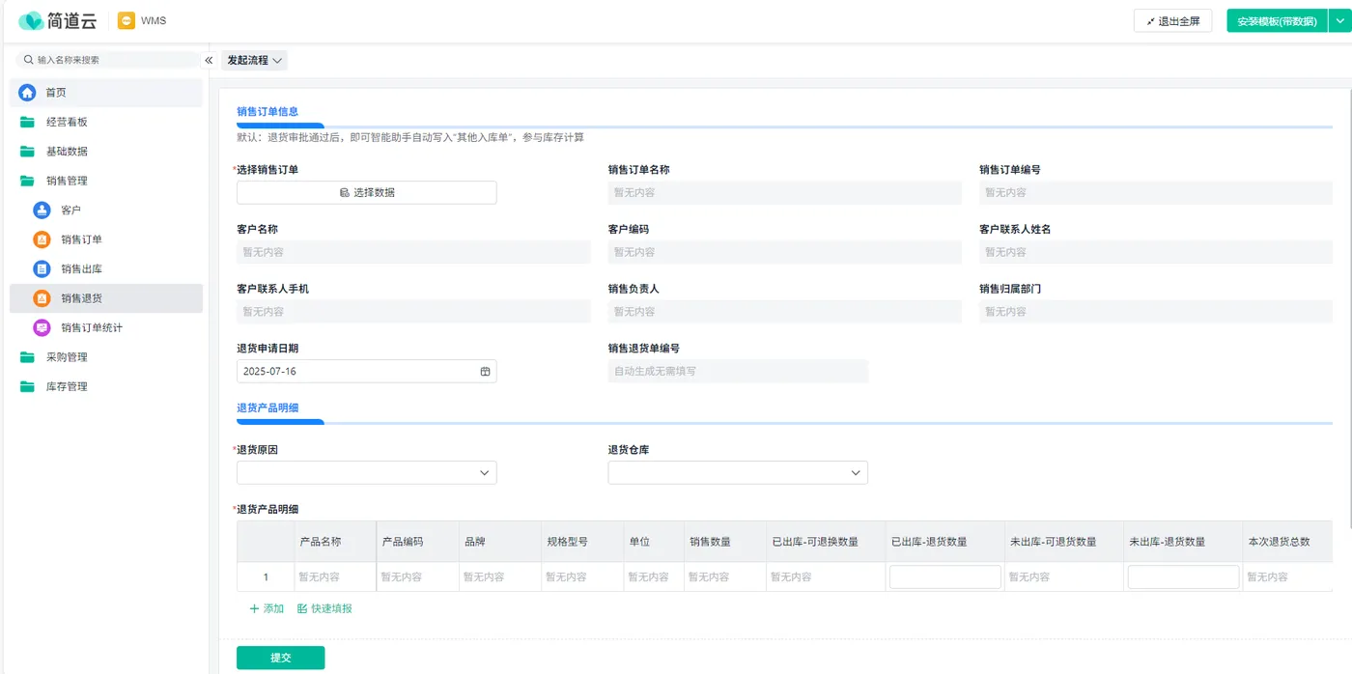Click the 退货申请日期 date field

(367, 371)
